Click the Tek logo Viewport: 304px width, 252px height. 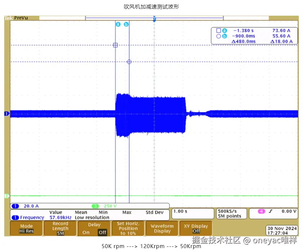8,18
